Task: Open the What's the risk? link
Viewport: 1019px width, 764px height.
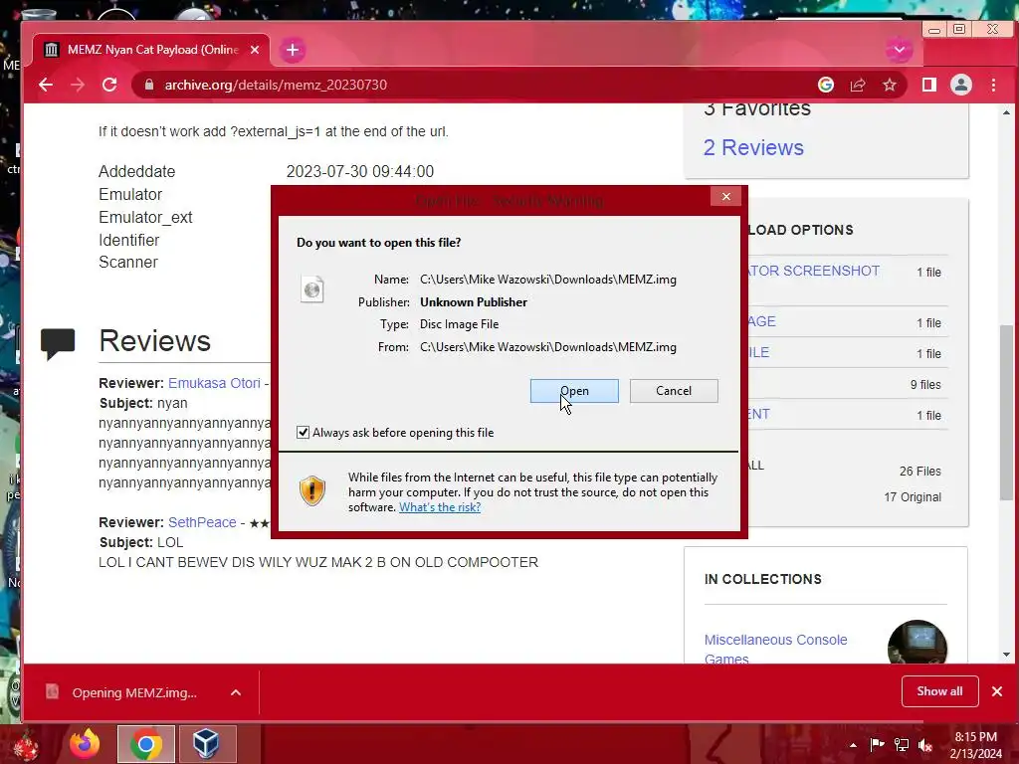Action: click(439, 507)
